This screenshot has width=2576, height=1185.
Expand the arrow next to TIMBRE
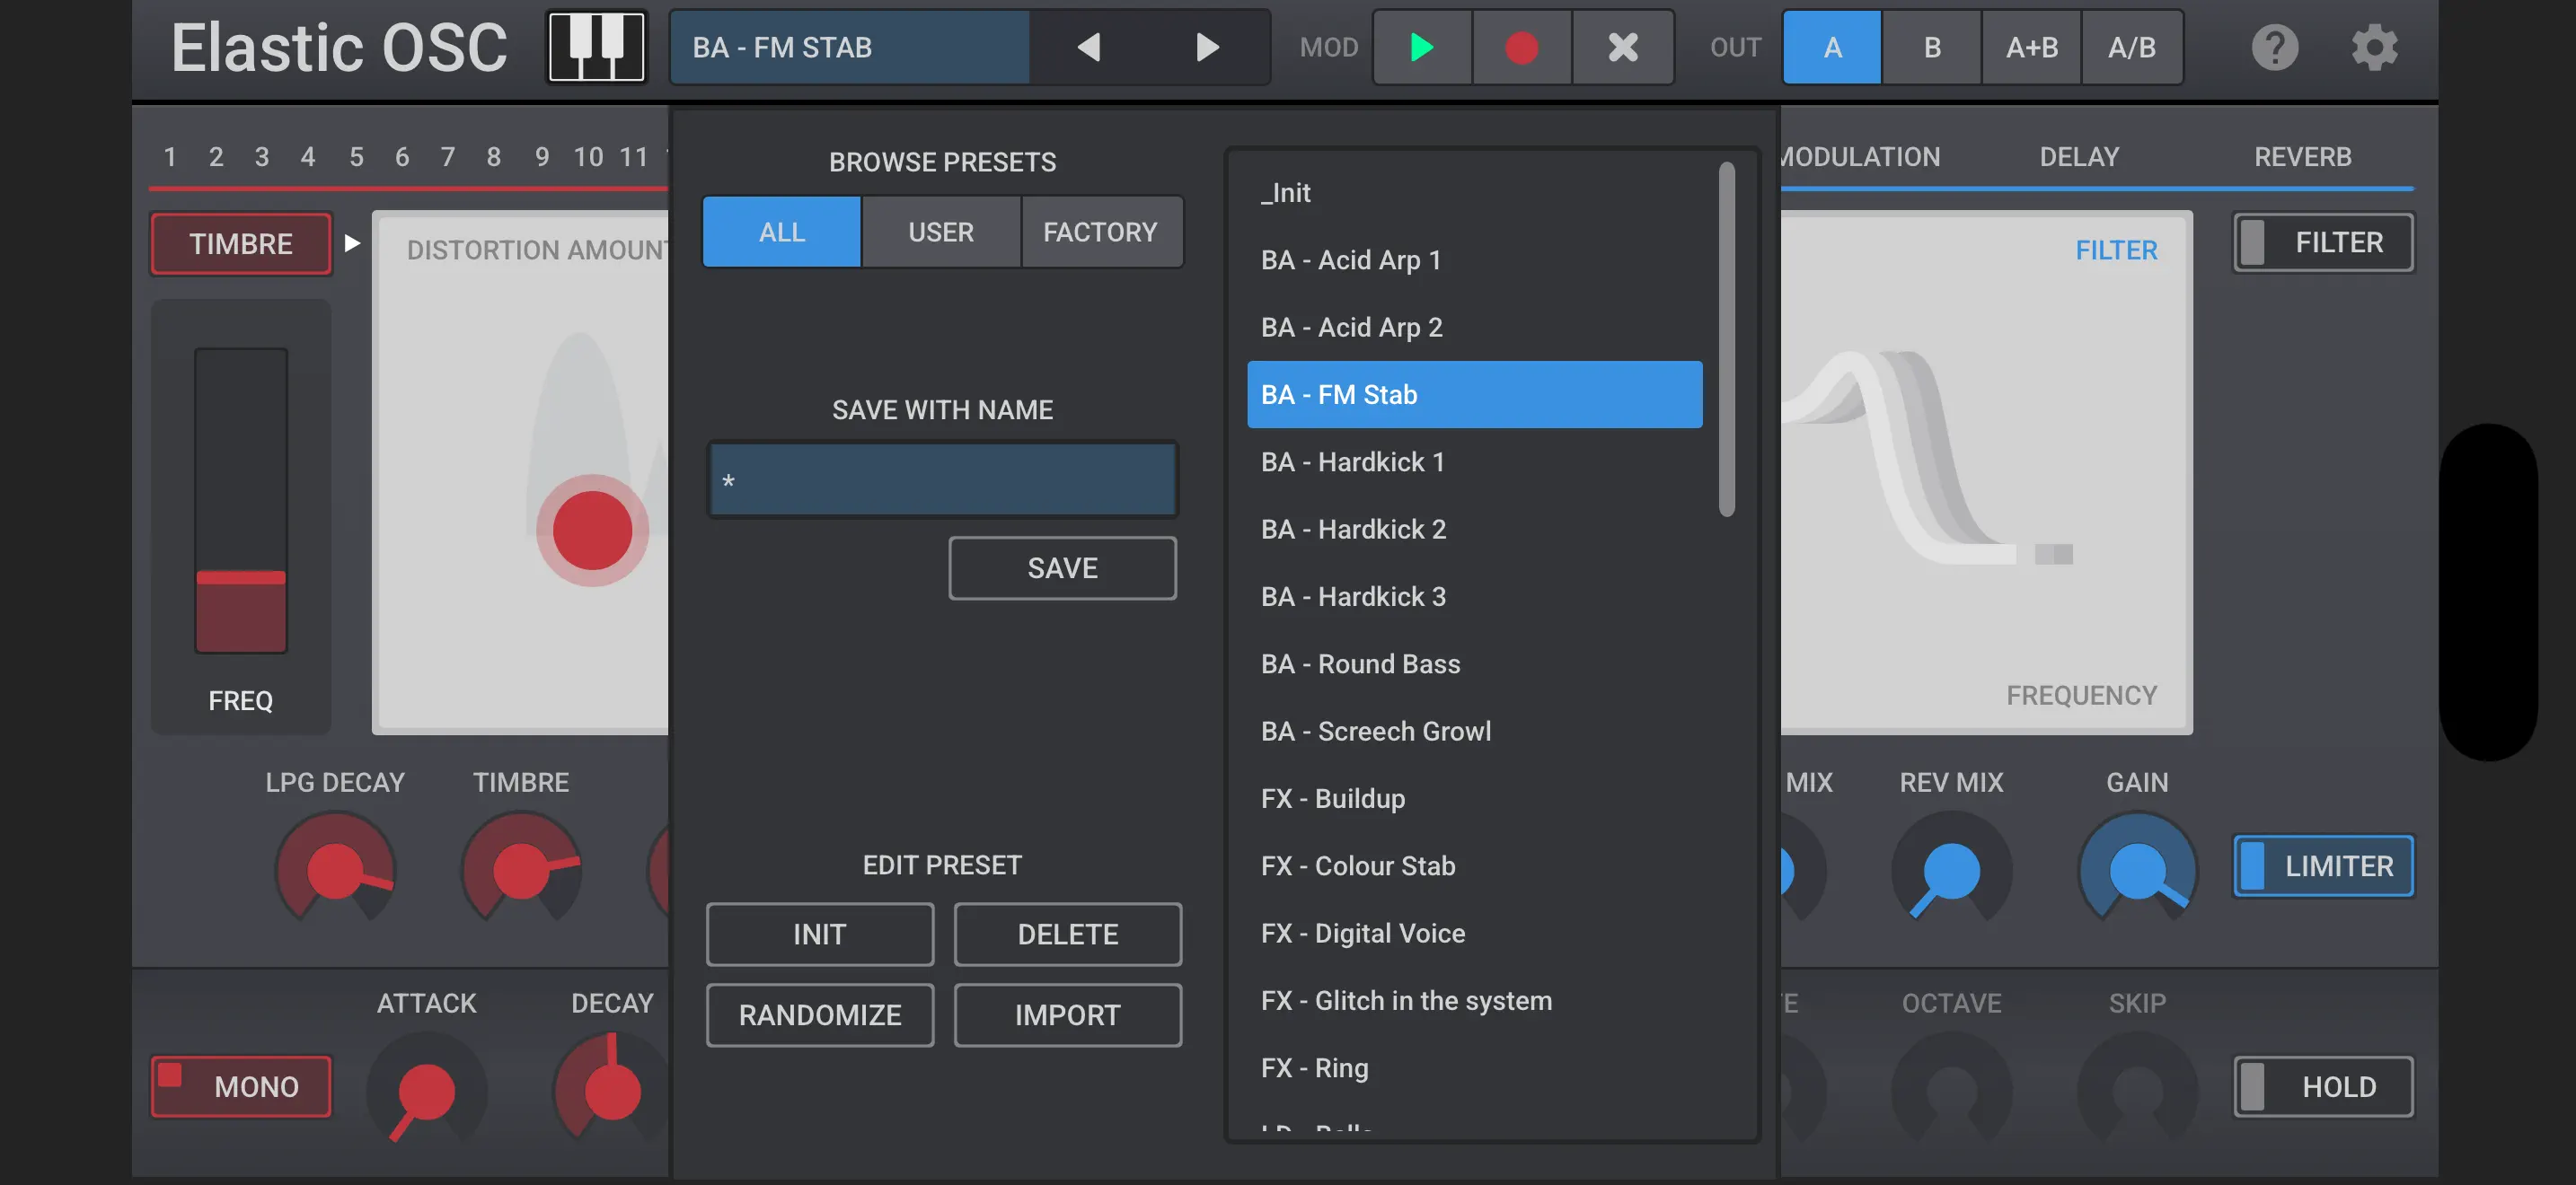click(x=352, y=242)
